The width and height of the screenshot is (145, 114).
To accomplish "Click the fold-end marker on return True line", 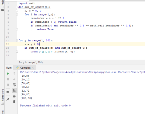I will 17,29.
